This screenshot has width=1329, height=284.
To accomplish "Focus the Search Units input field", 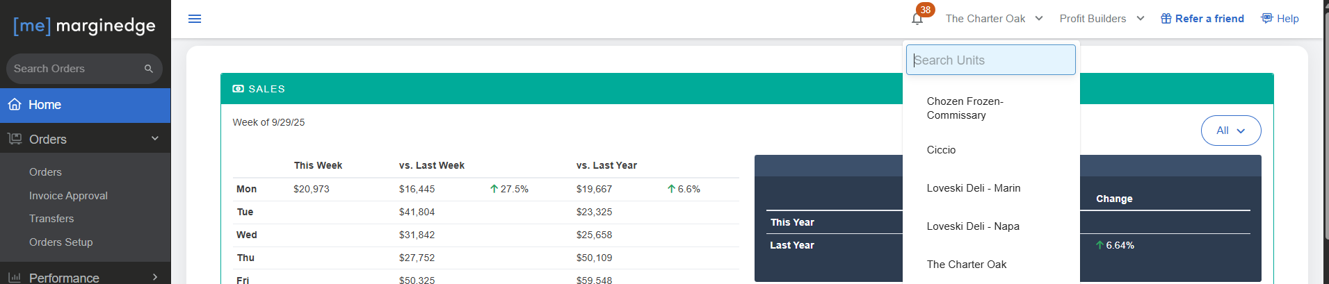I will pos(991,60).
